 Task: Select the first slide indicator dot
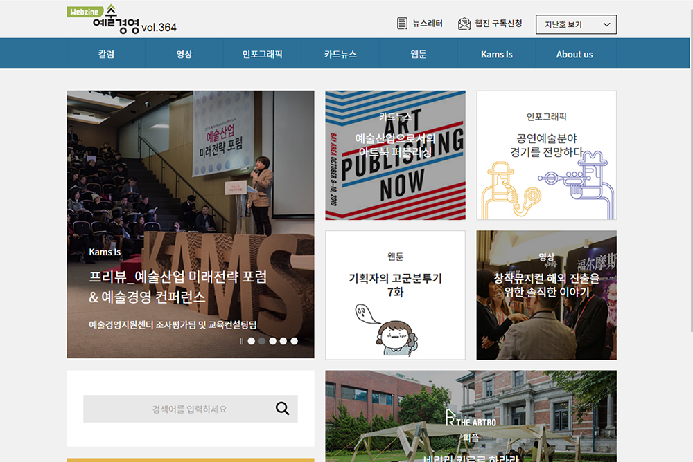251,341
